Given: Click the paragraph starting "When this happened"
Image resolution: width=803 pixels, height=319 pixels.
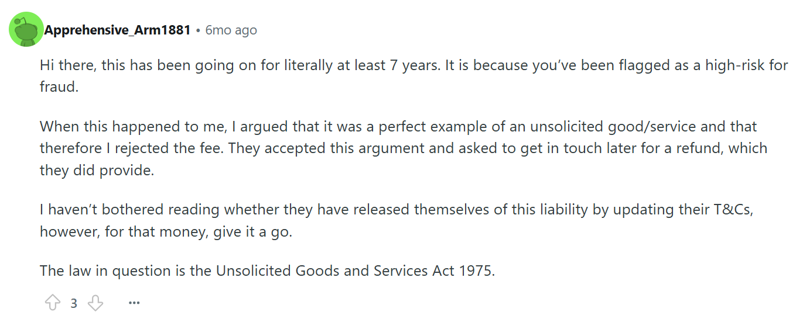Looking at the screenshot, I should tap(398, 148).
